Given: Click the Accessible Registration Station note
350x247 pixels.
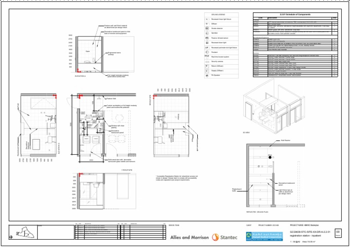Looking at the screenshot, I should (177, 178).
